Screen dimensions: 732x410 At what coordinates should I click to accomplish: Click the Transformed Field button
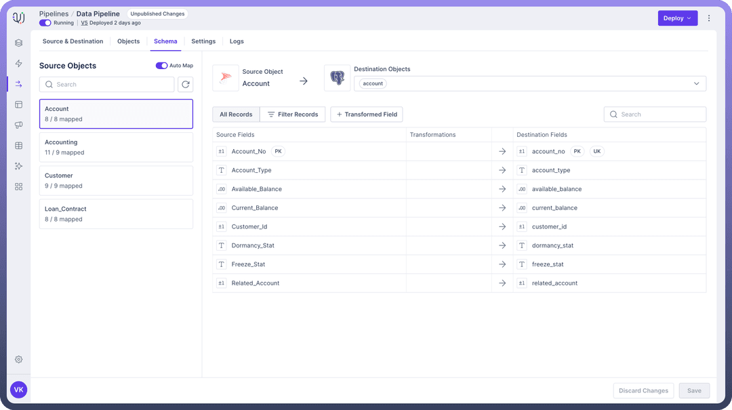pyautogui.click(x=366, y=115)
